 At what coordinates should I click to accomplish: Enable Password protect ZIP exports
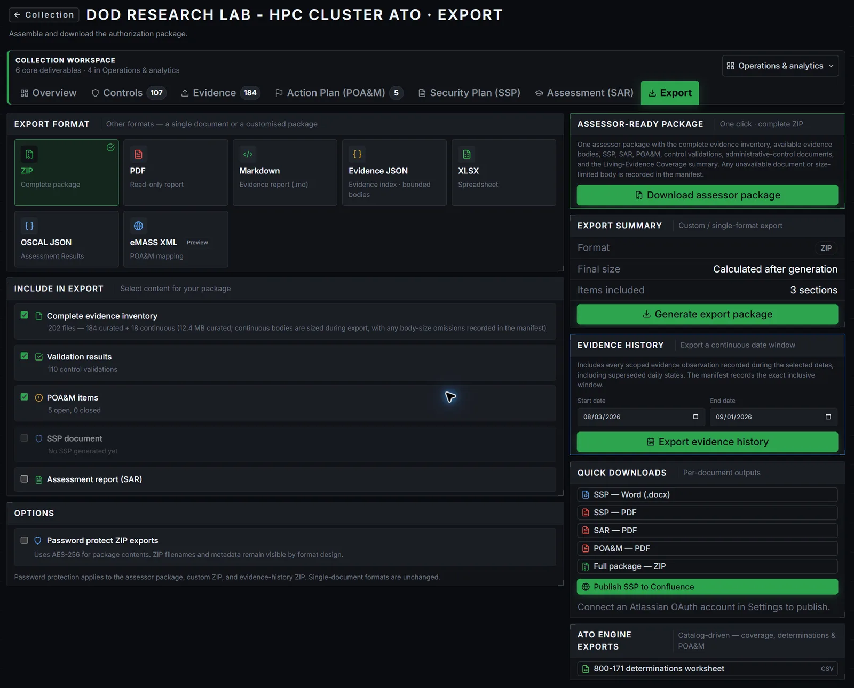click(24, 540)
